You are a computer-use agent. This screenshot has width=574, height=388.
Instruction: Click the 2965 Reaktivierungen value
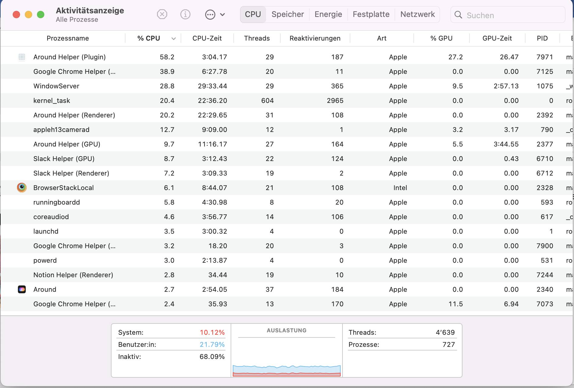coord(335,100)
